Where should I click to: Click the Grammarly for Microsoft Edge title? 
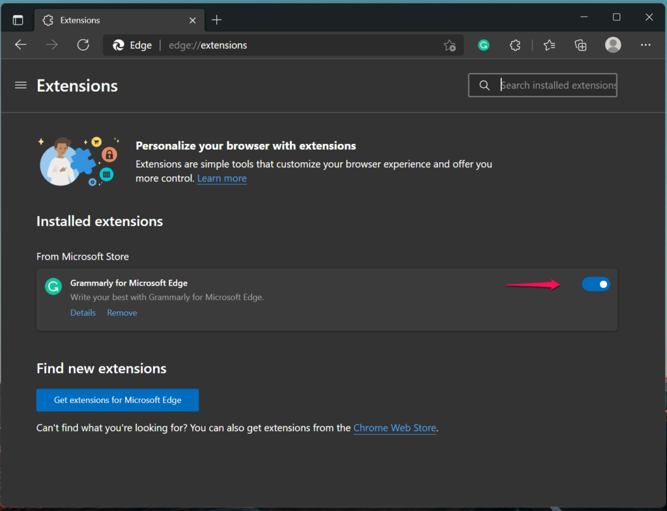click(129, 283)
